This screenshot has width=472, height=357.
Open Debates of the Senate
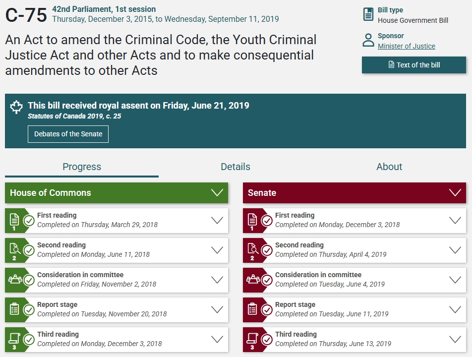click(x=68, y=134)
